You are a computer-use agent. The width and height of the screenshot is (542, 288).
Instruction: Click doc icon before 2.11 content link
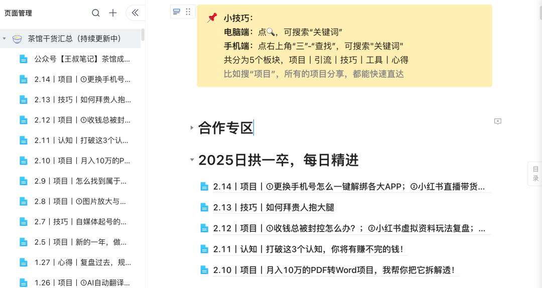pyautogui.click(x=204, y=249)
